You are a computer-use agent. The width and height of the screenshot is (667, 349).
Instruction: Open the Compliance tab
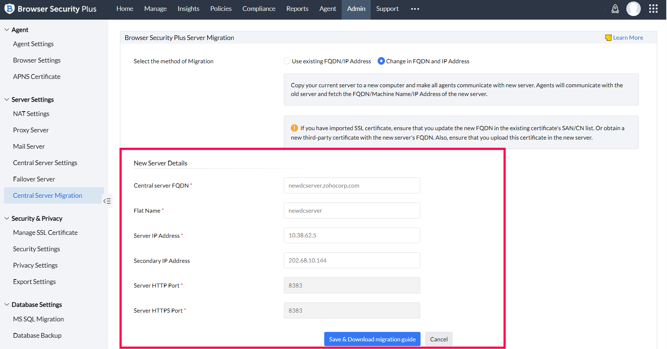[x=259, y=9]
